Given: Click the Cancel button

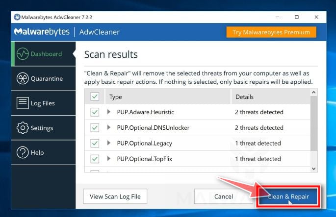Looking at the screenshot, I should [x=223, y=196].
